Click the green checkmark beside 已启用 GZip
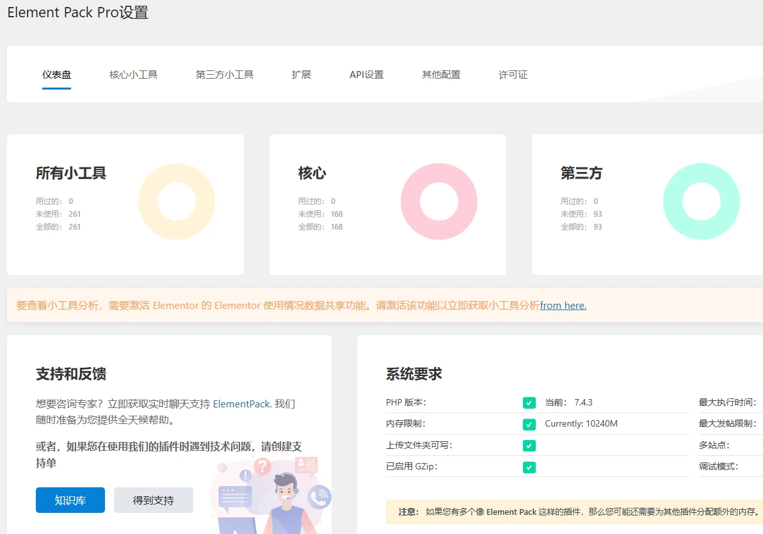The image size is (763, 534). (529, 467)
